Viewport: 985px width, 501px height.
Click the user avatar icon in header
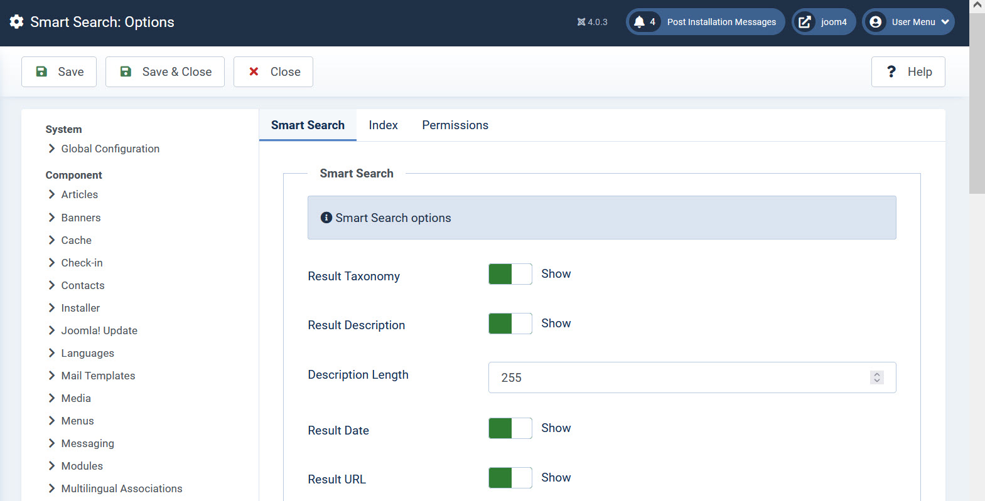tap(875, 22)
